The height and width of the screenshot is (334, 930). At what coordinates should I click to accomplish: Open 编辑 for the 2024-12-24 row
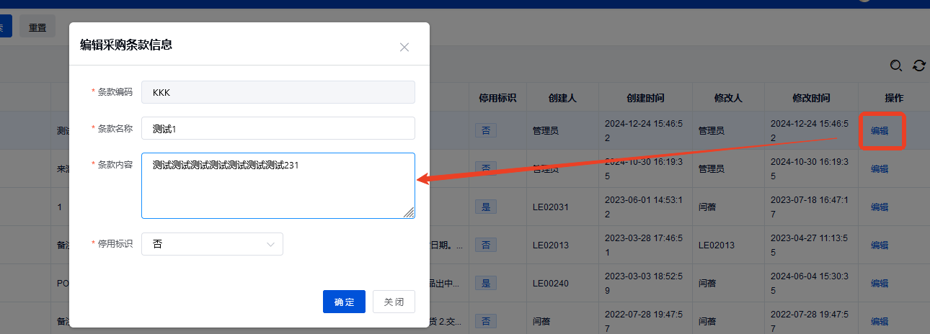coord(880,131)
